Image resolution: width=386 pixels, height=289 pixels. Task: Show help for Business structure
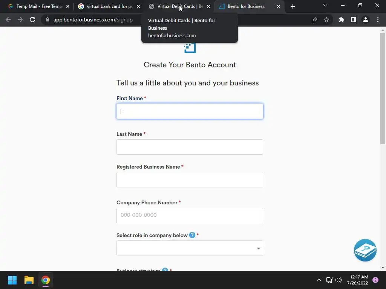pos(165,269)
